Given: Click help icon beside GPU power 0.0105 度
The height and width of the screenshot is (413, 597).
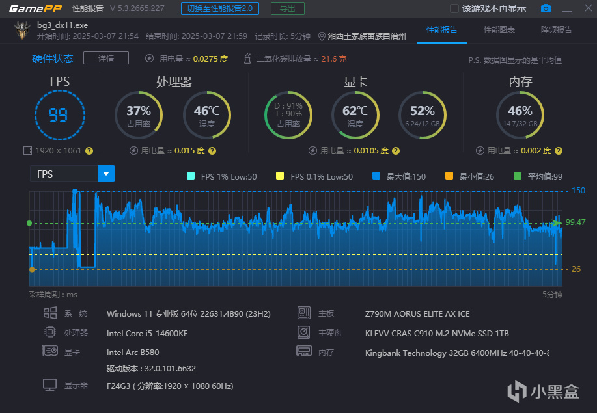Looking at the screenshot, I should 396,151.
